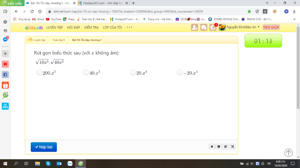Screen dimensions: 300x168
Task: Open Messenger in the sidebar
Action: pyautogui.click(x=5, y=39)
